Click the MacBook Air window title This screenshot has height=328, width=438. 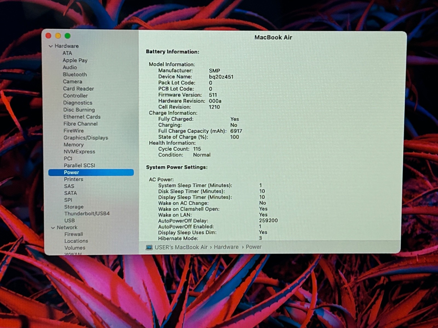(x=273, y=37)
